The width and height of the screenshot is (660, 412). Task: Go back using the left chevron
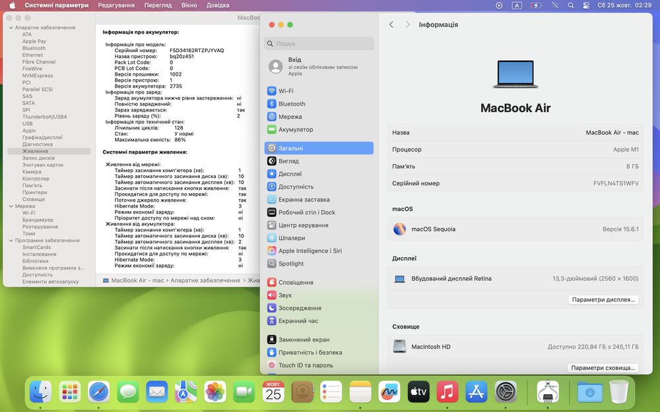(x=391, y=24)
